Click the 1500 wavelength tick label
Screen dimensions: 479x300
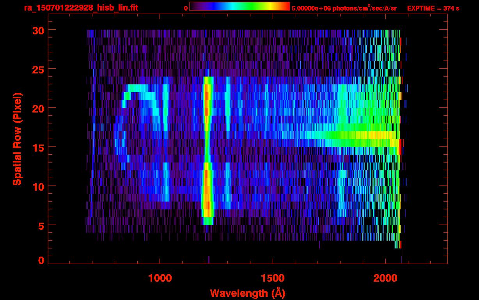pyautogui.click(x=272, y=278)
